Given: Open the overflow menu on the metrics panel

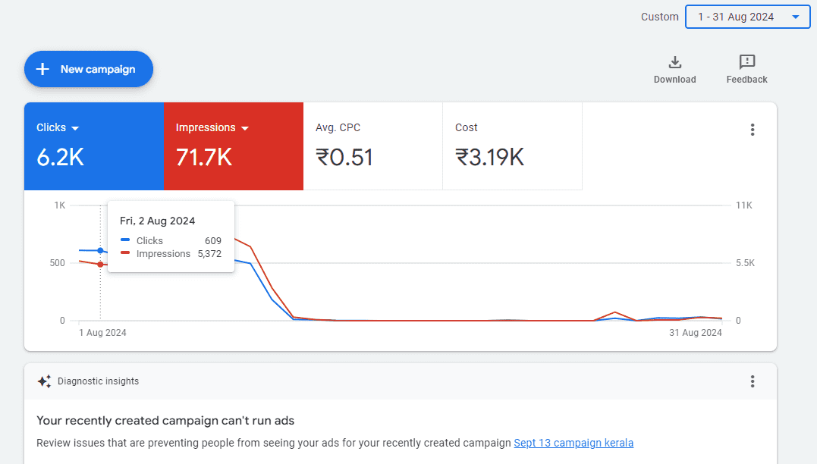Looking at the screenshot, I should [x=752, y=130].
